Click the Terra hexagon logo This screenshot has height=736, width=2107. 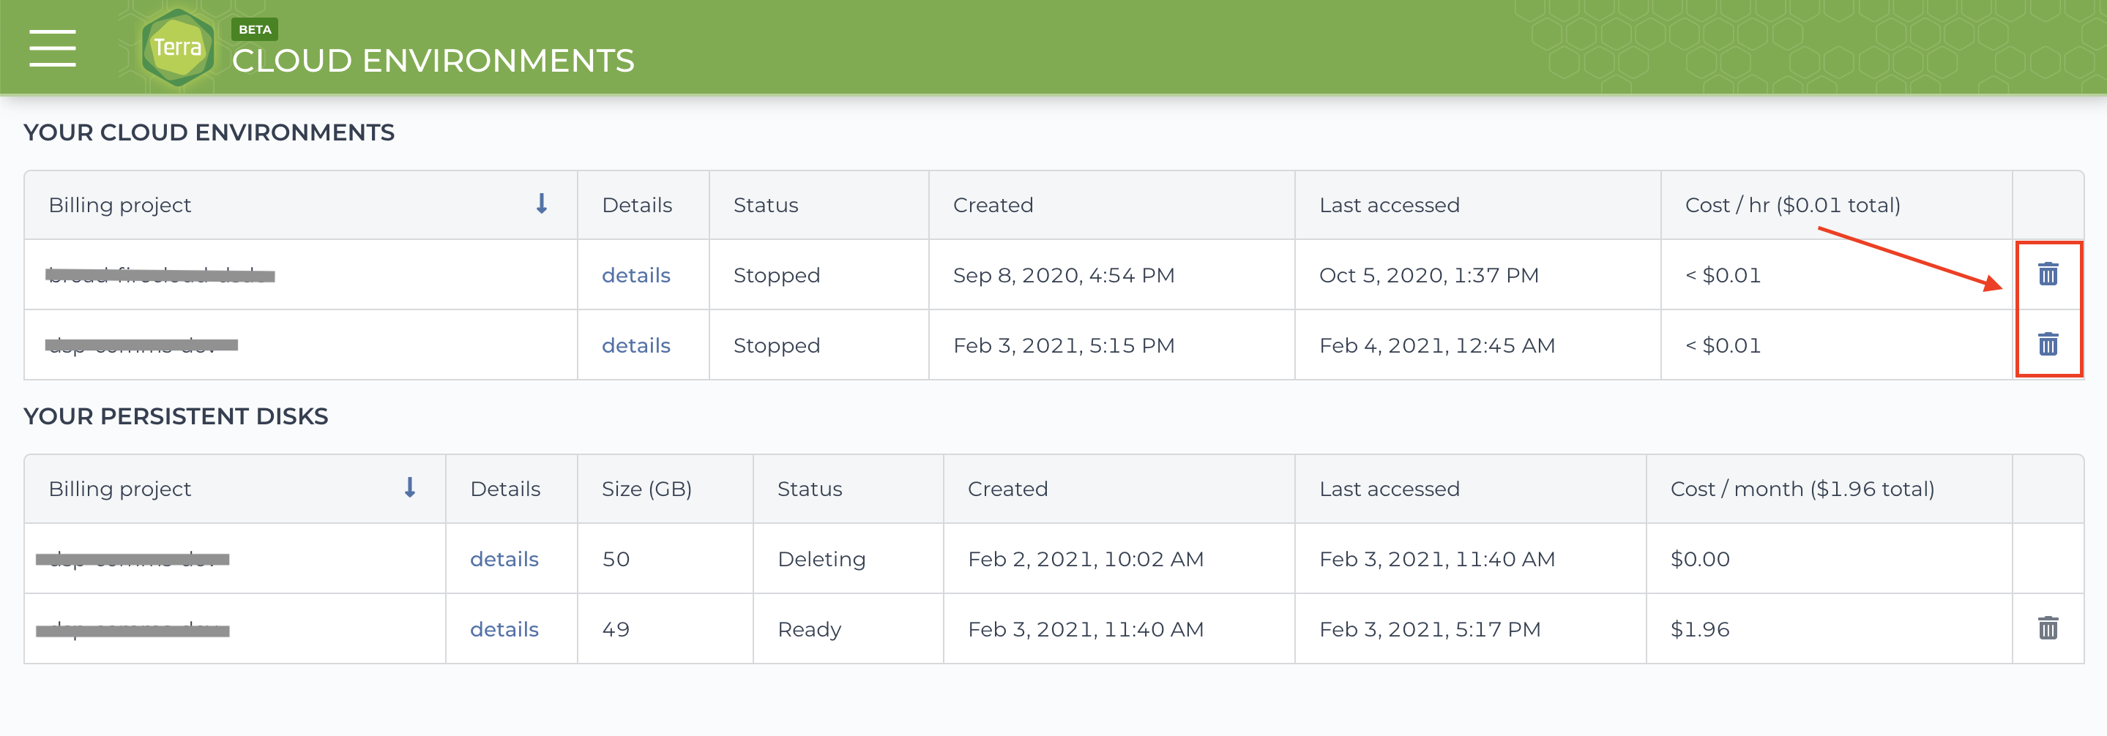[177, 48]
